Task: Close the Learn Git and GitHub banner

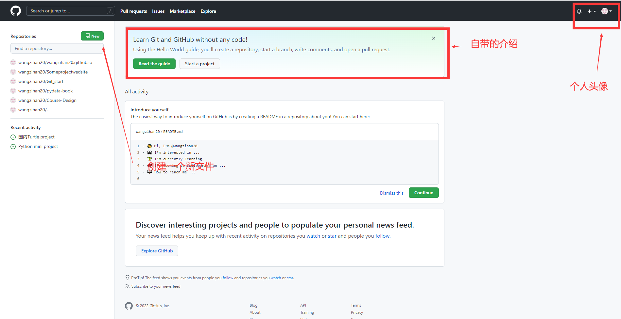Action: click(434, 38)
